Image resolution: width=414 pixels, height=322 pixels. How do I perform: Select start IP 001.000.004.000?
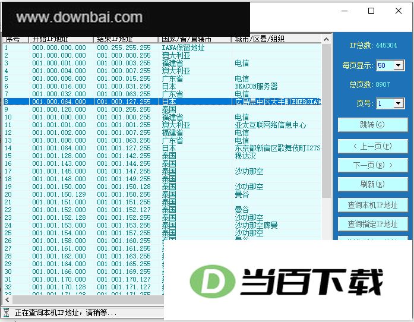coord(59,71)
